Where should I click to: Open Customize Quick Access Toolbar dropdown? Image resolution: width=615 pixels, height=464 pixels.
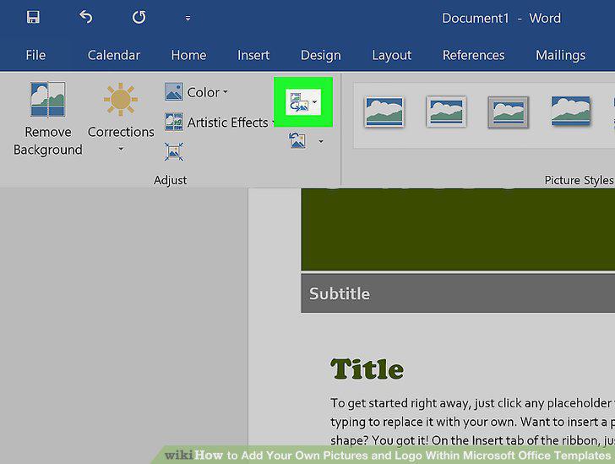188,18
